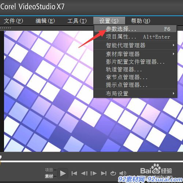This screenshot has width=183, height=183.
Task: Expand the 素材库管理器 submenu arrow
Action: 173,54
